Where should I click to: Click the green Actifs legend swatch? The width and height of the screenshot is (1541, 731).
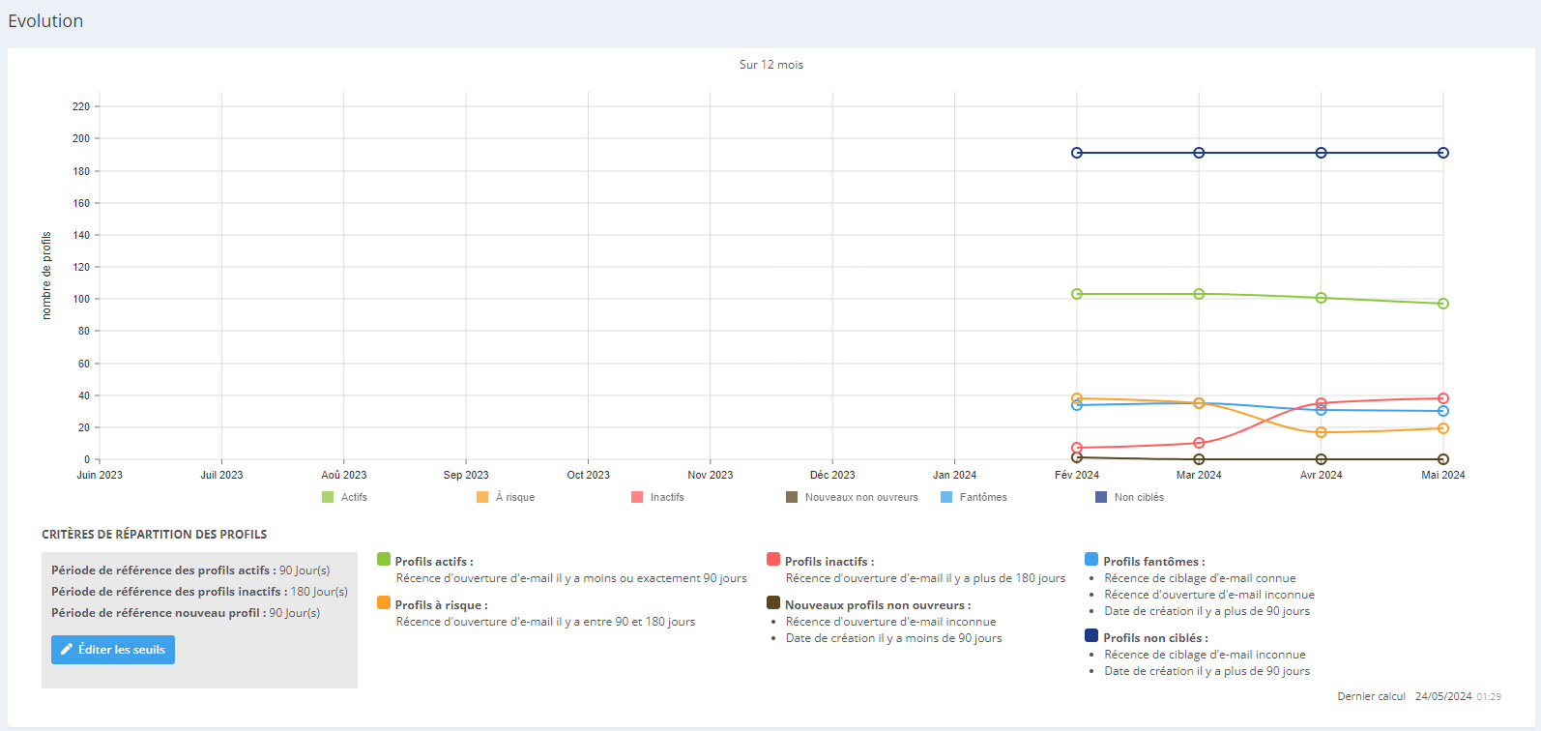[x=328, y=497]
